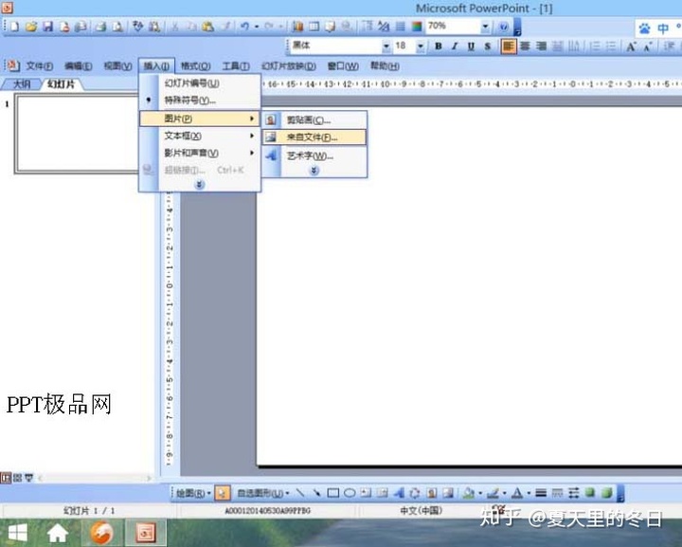Choose 特殊符号(Y)... in Insert menu
Screen dimensions: 682x547
[200, 100]
